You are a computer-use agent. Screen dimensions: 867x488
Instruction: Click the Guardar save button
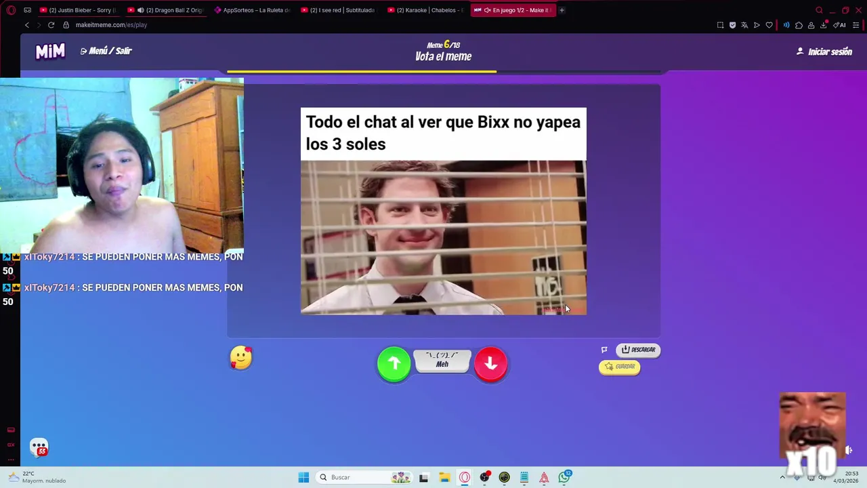(x=619, y=367)
